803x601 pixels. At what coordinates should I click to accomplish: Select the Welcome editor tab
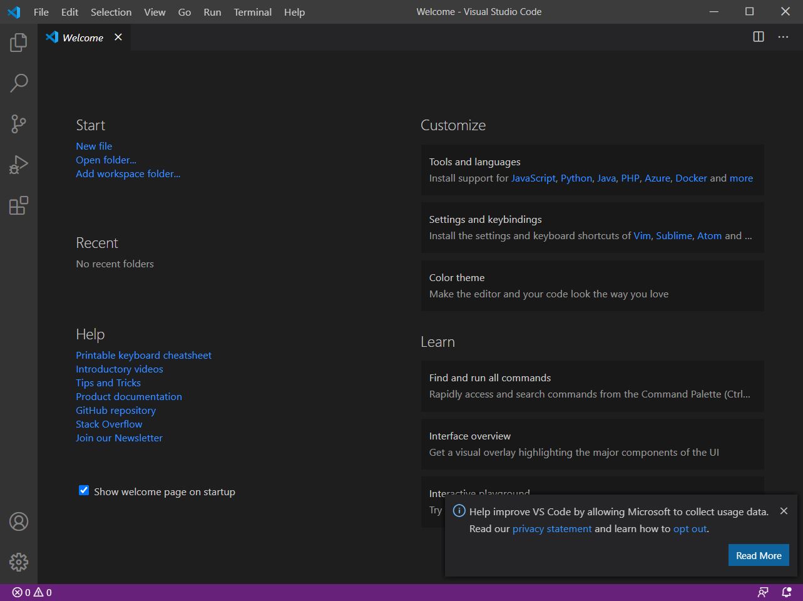point(83,38)
